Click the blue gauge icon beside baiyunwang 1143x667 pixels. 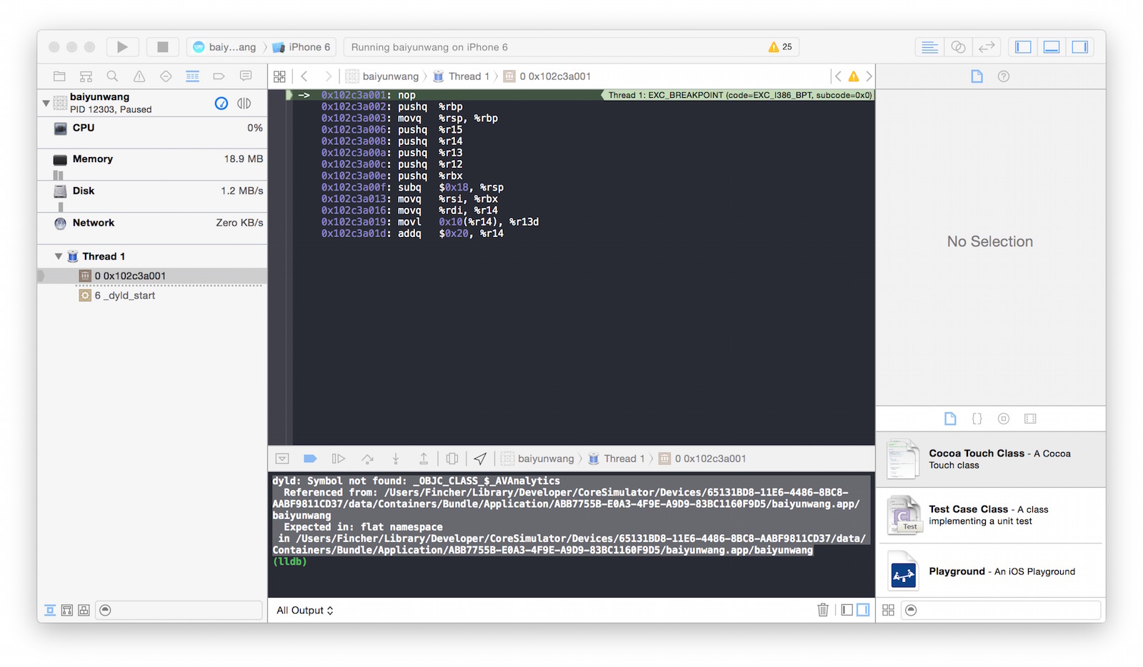point(221,104)
